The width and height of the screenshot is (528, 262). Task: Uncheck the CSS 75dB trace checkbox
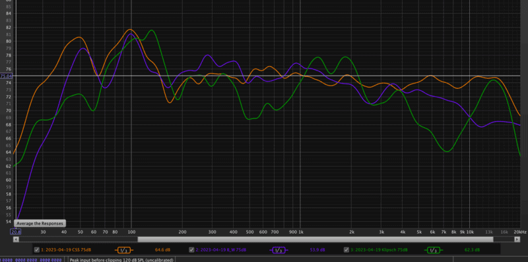point(37,249)
